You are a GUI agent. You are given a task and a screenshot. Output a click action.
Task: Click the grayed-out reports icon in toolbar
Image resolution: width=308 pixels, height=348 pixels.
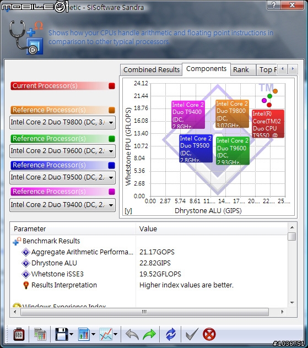click(40, 334)
